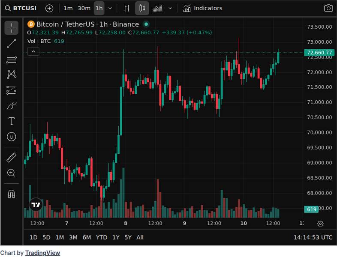Click the date label 8 on time axis

tap(126, 223)
